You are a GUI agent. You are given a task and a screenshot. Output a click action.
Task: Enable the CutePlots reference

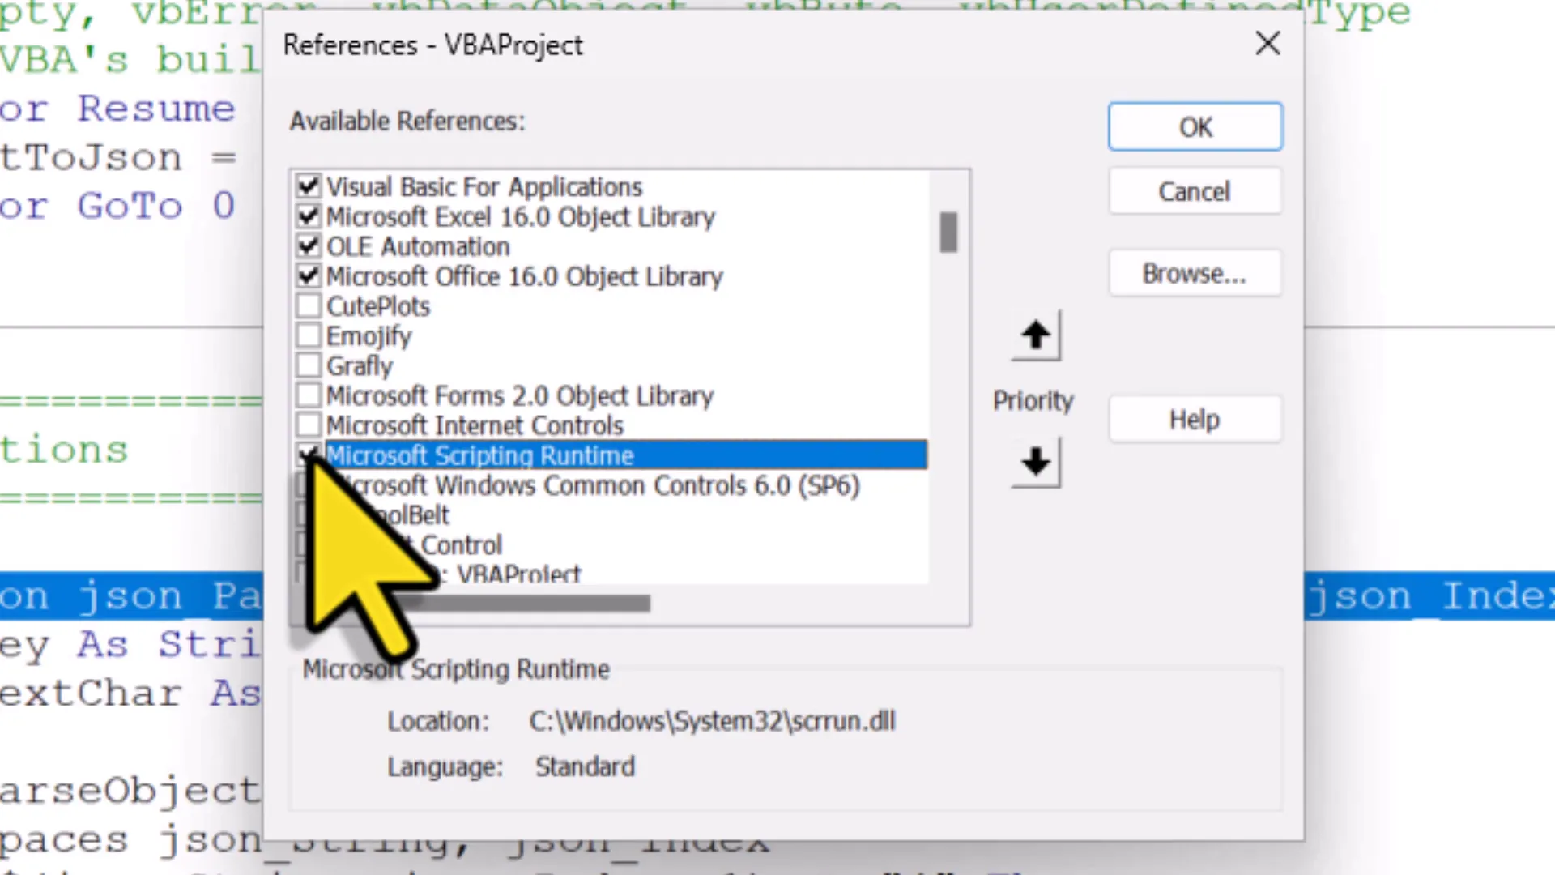pos(309,306)
